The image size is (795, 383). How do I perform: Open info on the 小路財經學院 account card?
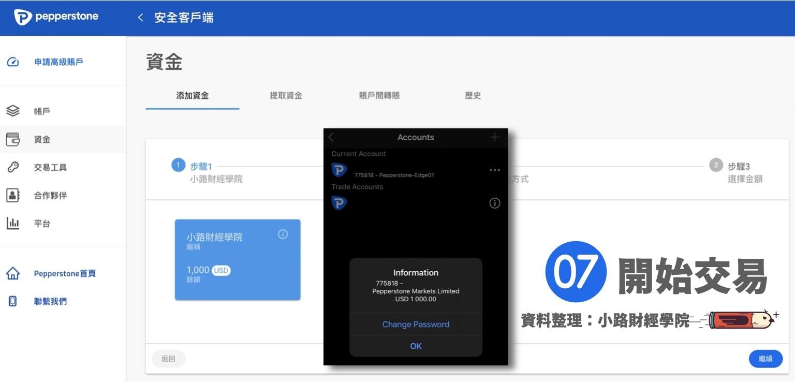tap(283, 234)
